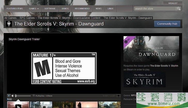Mute the trailer with the speaker icon
This screenshot has height=108, width=188.
coord(13,96)
